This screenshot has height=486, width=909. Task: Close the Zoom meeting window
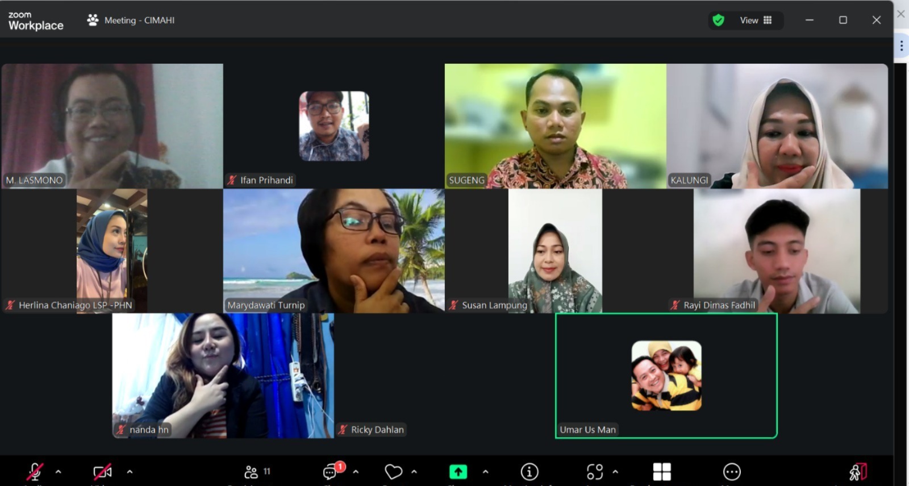(877, 20)
